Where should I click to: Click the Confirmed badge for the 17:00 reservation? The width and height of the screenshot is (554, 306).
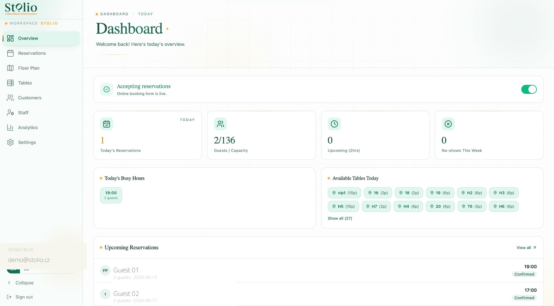pyautogui.click(x=524, y=298)
